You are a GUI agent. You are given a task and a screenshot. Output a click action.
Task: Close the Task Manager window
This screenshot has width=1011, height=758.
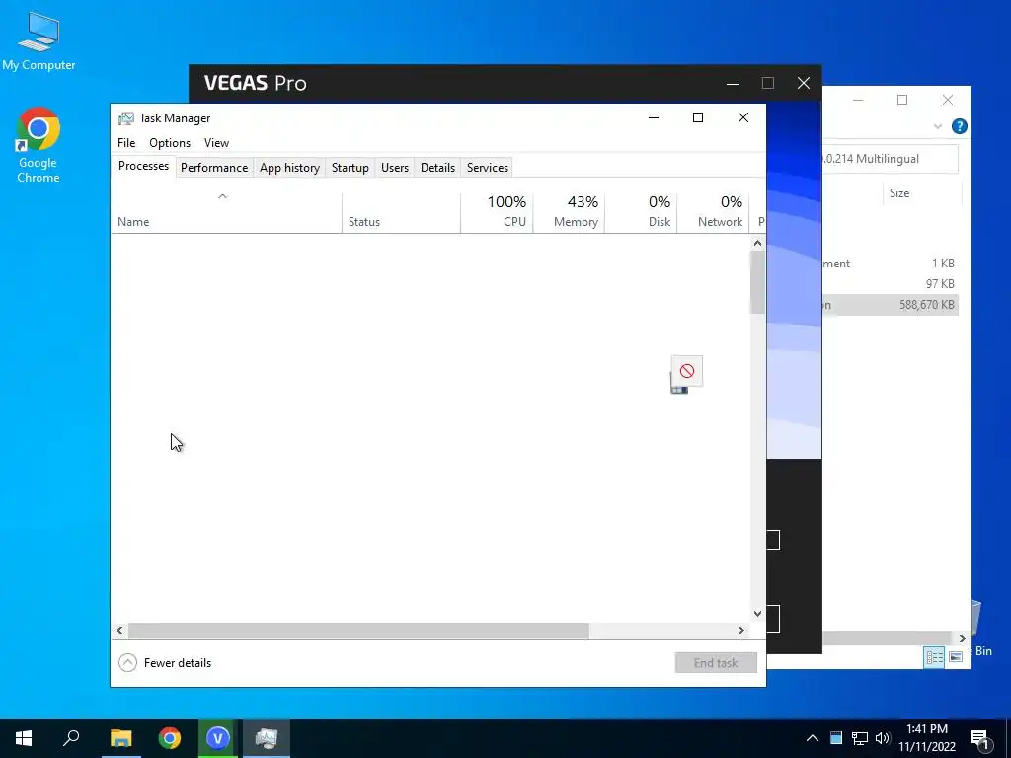743,117
